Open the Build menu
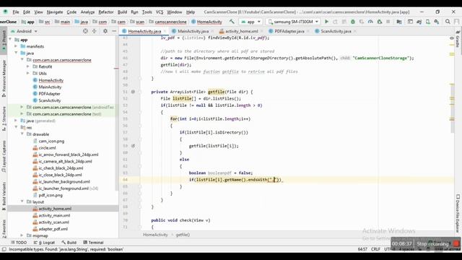Viewport: 462px width, 260px height. 122,12
